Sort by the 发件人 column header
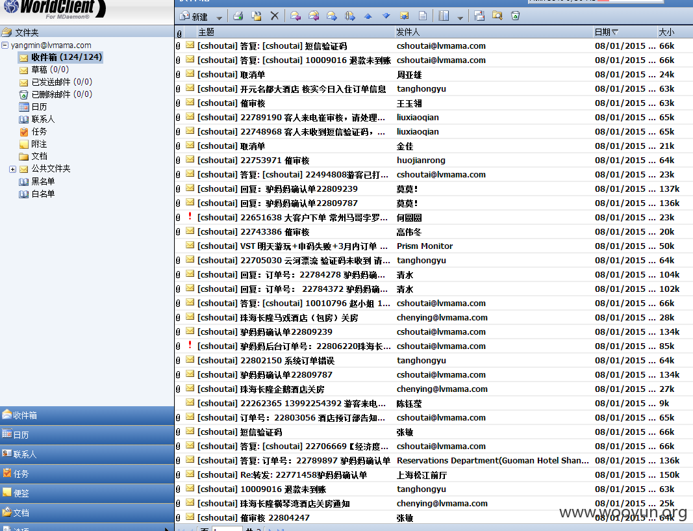The image size is (693, 531). coord(493,32)
